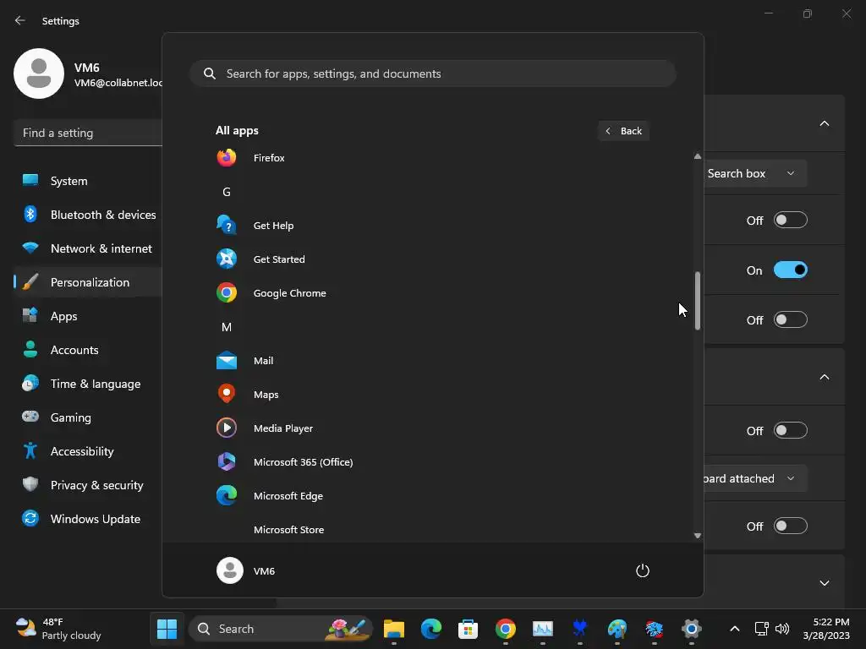Click the scroll down arrow in All apps
Viewport: 866px width, 649px height.
[698, 535]
